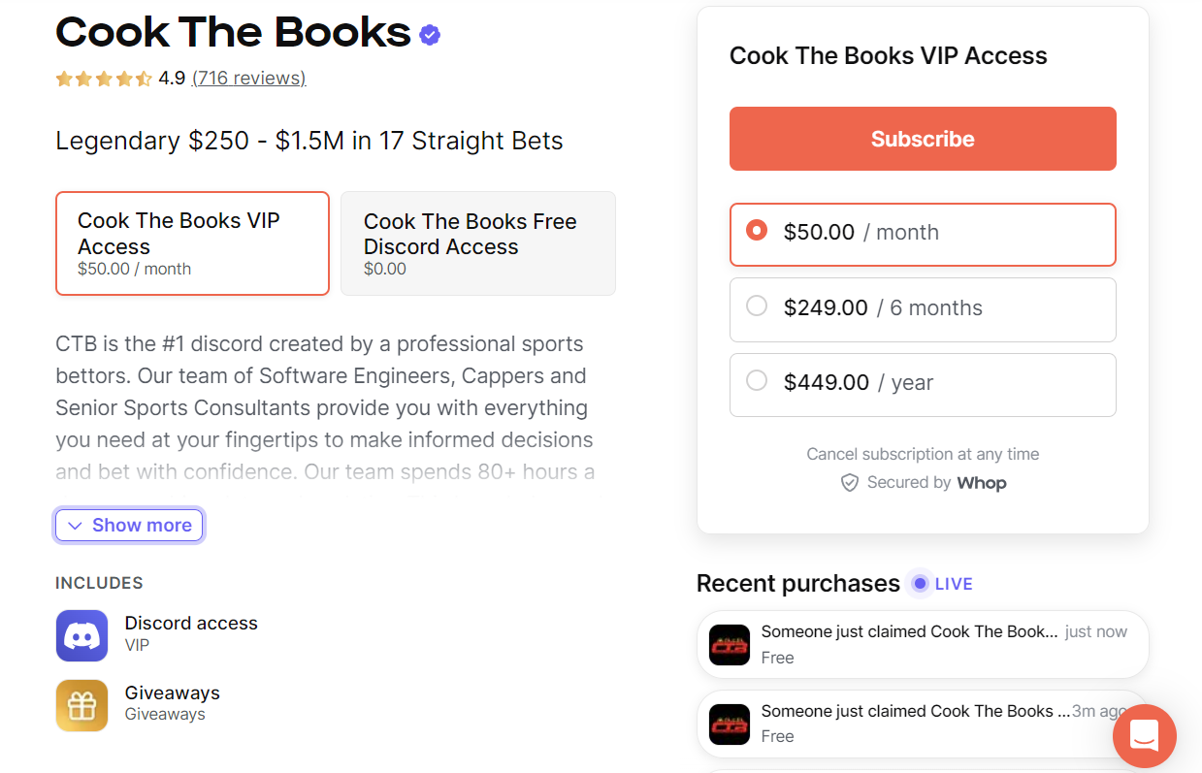
Task: Switch to Cook The Books VIP Access tab
Action: [192, 242]
